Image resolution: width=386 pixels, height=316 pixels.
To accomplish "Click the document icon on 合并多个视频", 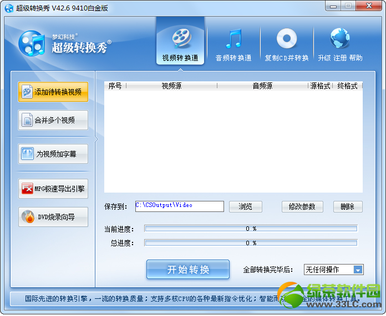I will tap(27, 120).
